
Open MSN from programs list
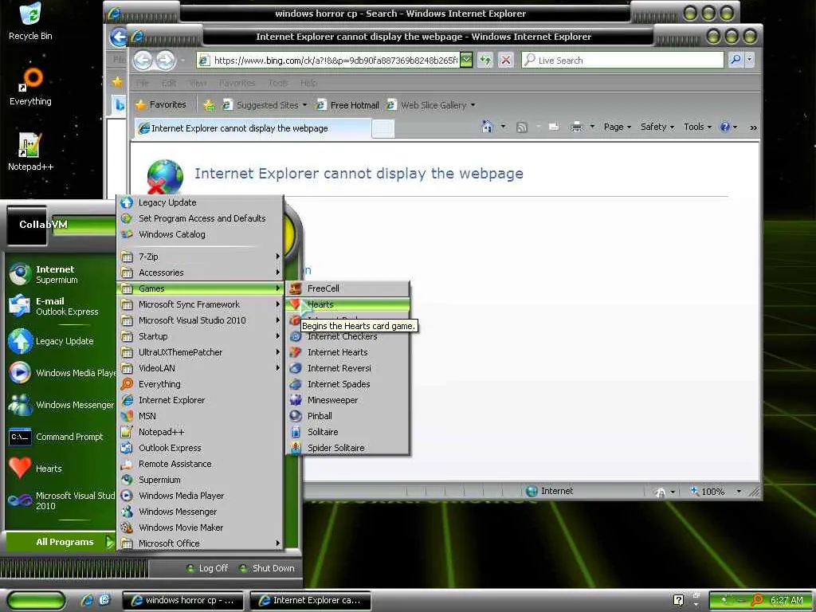[x=200, y=416]
